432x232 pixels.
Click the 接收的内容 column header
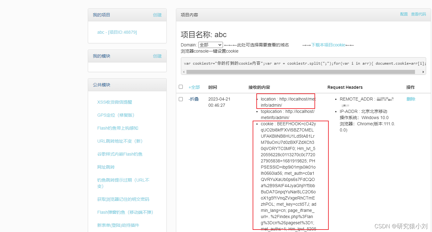259,87
